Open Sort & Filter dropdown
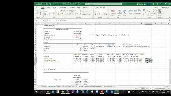The image size is (171, 96). tap(149, 13)
